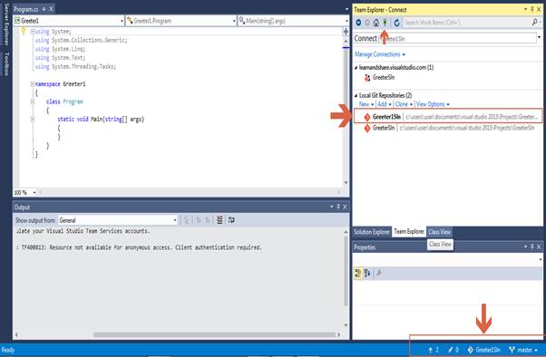Image resolution: width=546 pixels, height=357 pixels.
Task: Collapse the class Program block
Action: (x=32, y=101)
